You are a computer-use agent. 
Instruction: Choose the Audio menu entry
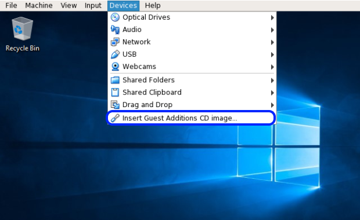tap(192, 30)
